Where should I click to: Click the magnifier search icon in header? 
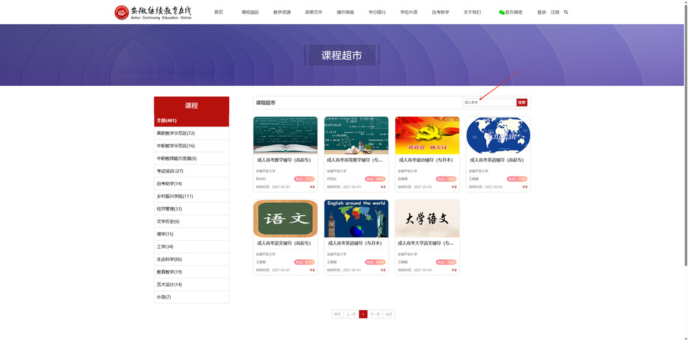point(566,12)
